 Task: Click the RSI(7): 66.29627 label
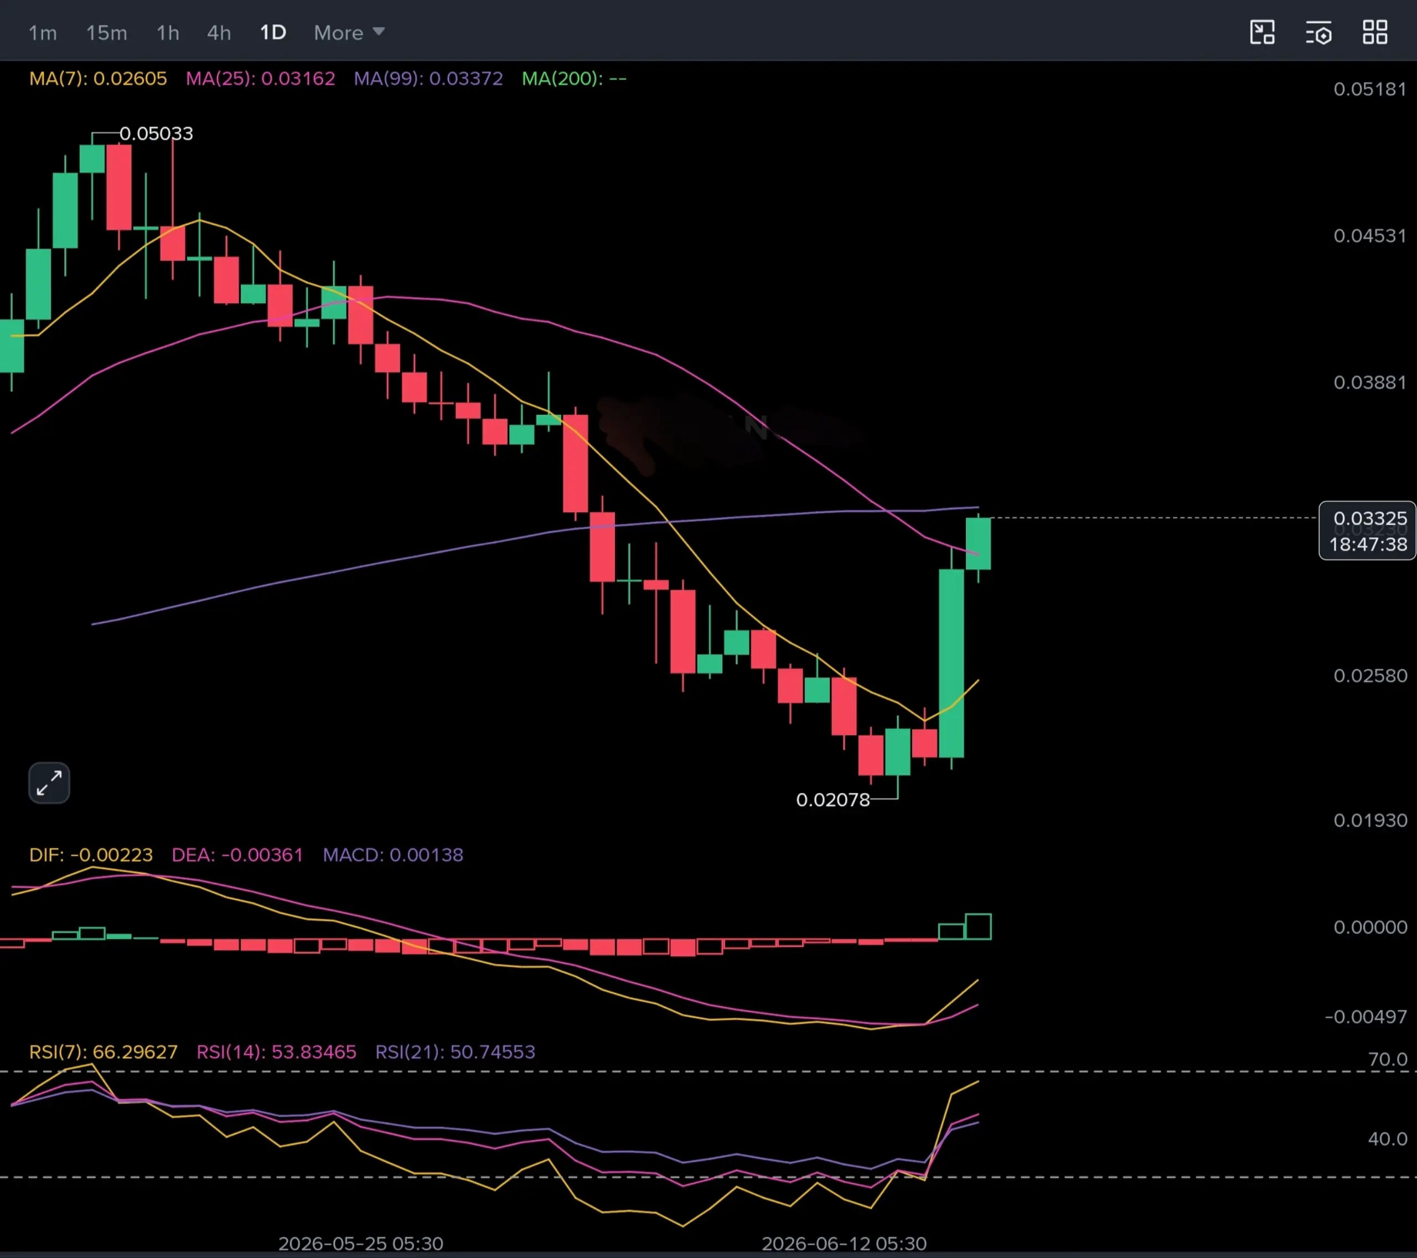click(x=104, y=1051)
